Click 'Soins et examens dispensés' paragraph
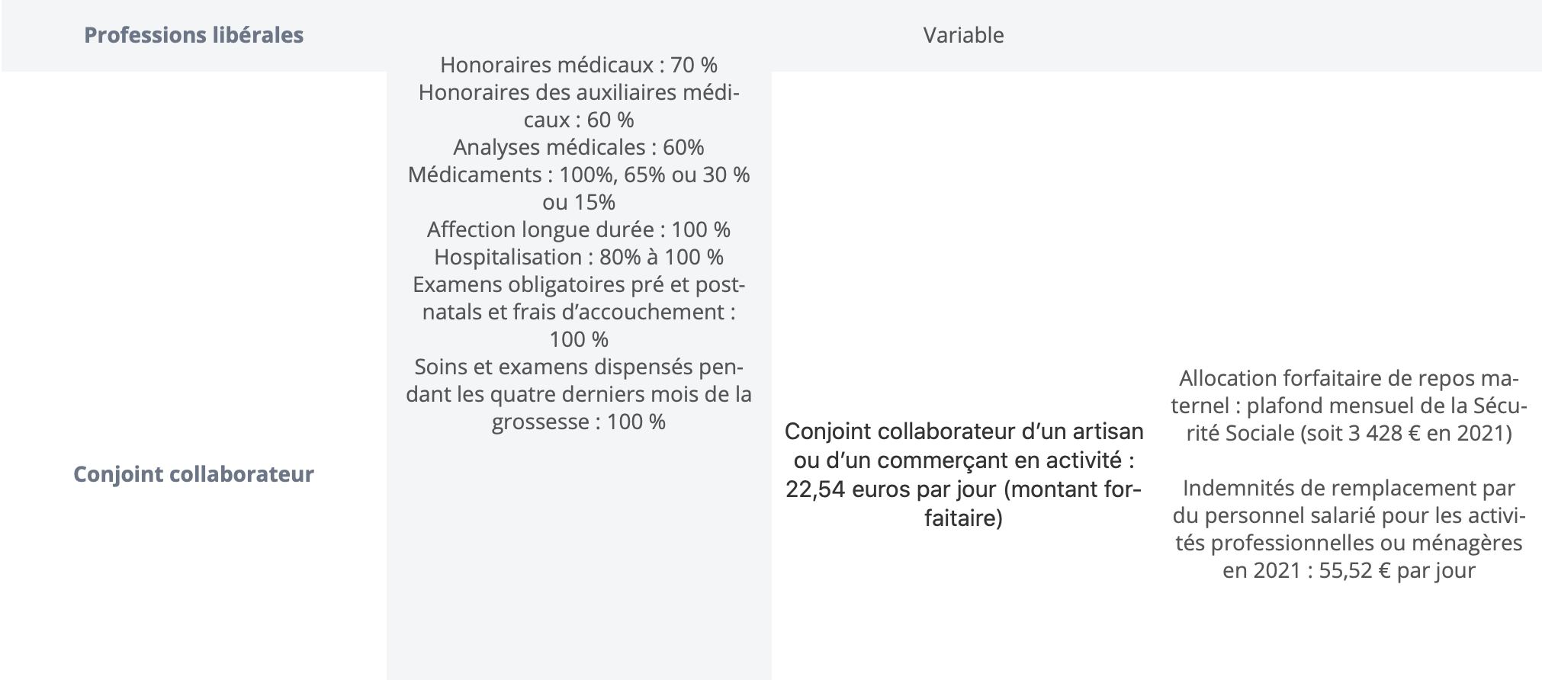1542x680 pixels. click(x=579, y=394)
